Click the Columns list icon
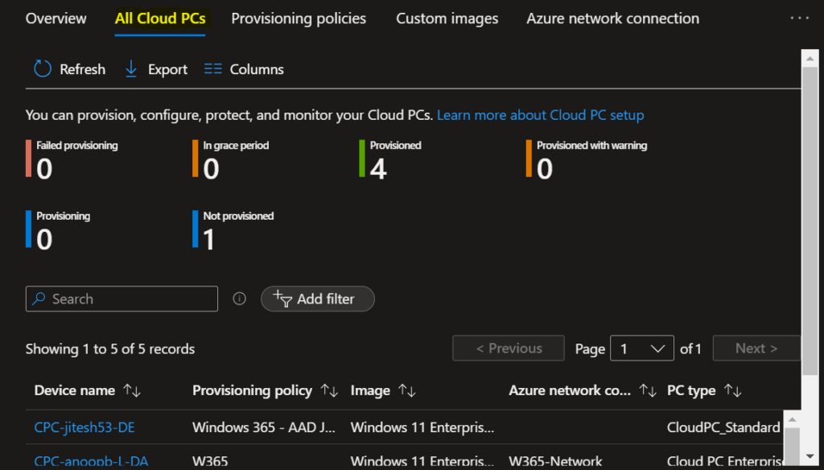Image resolution: width=824 pixels, height=470 pixels. [212, 69]
